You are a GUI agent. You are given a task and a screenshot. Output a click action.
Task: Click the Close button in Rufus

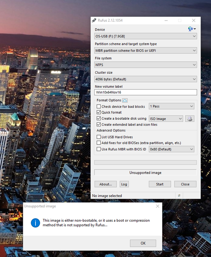(185, 184)
